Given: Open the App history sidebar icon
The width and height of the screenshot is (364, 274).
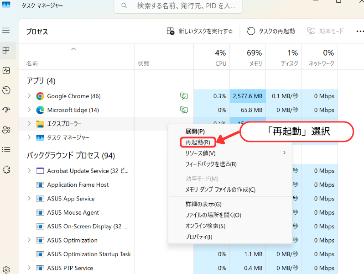Looking at the screenshot, I should tap(6, 90).
